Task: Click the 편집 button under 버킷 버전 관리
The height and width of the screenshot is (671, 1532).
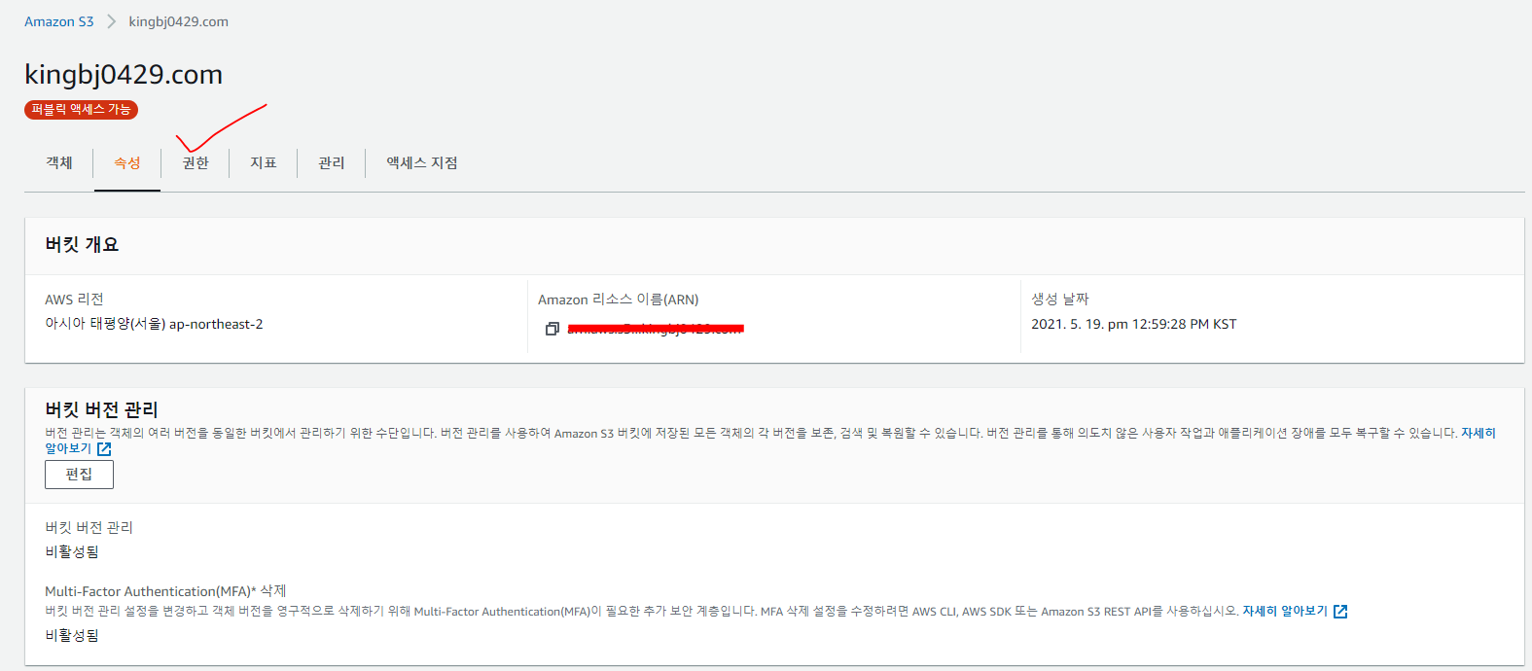Action: [x=79, y=475]
